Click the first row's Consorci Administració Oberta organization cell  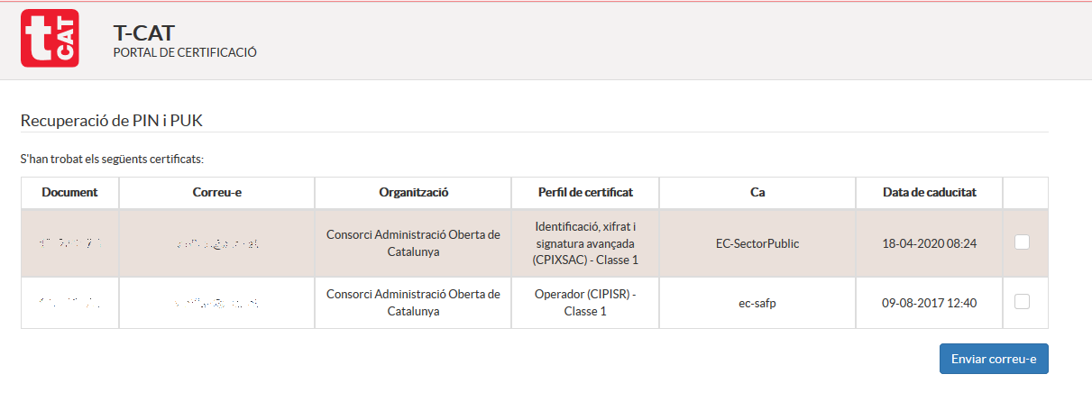413,242
